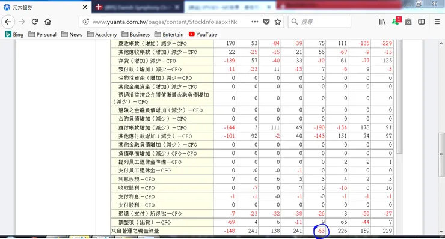Click the 125 value in 存貨 row
This screenshot has width=445, height=239.
(387, 61)
